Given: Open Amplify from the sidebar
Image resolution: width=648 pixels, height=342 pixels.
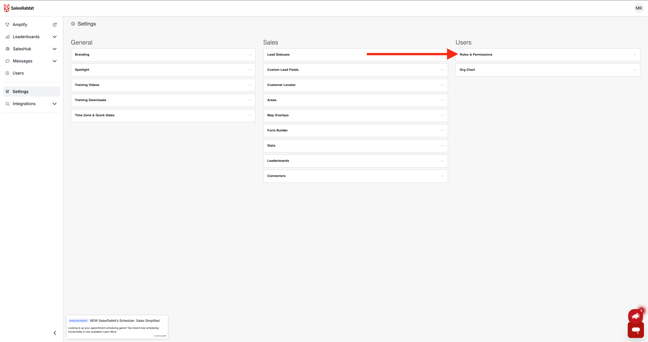Looking at the screenshot, I should 31,25.
